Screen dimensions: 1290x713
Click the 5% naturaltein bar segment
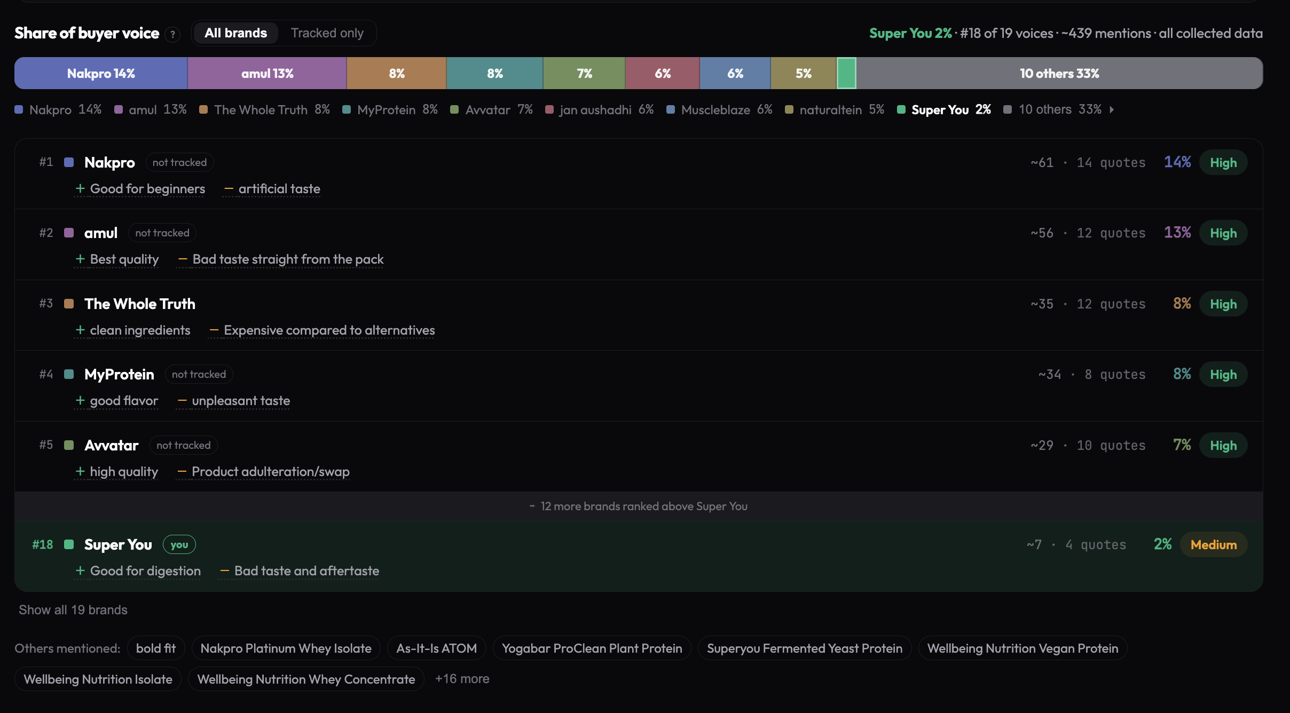click(803, 73)
